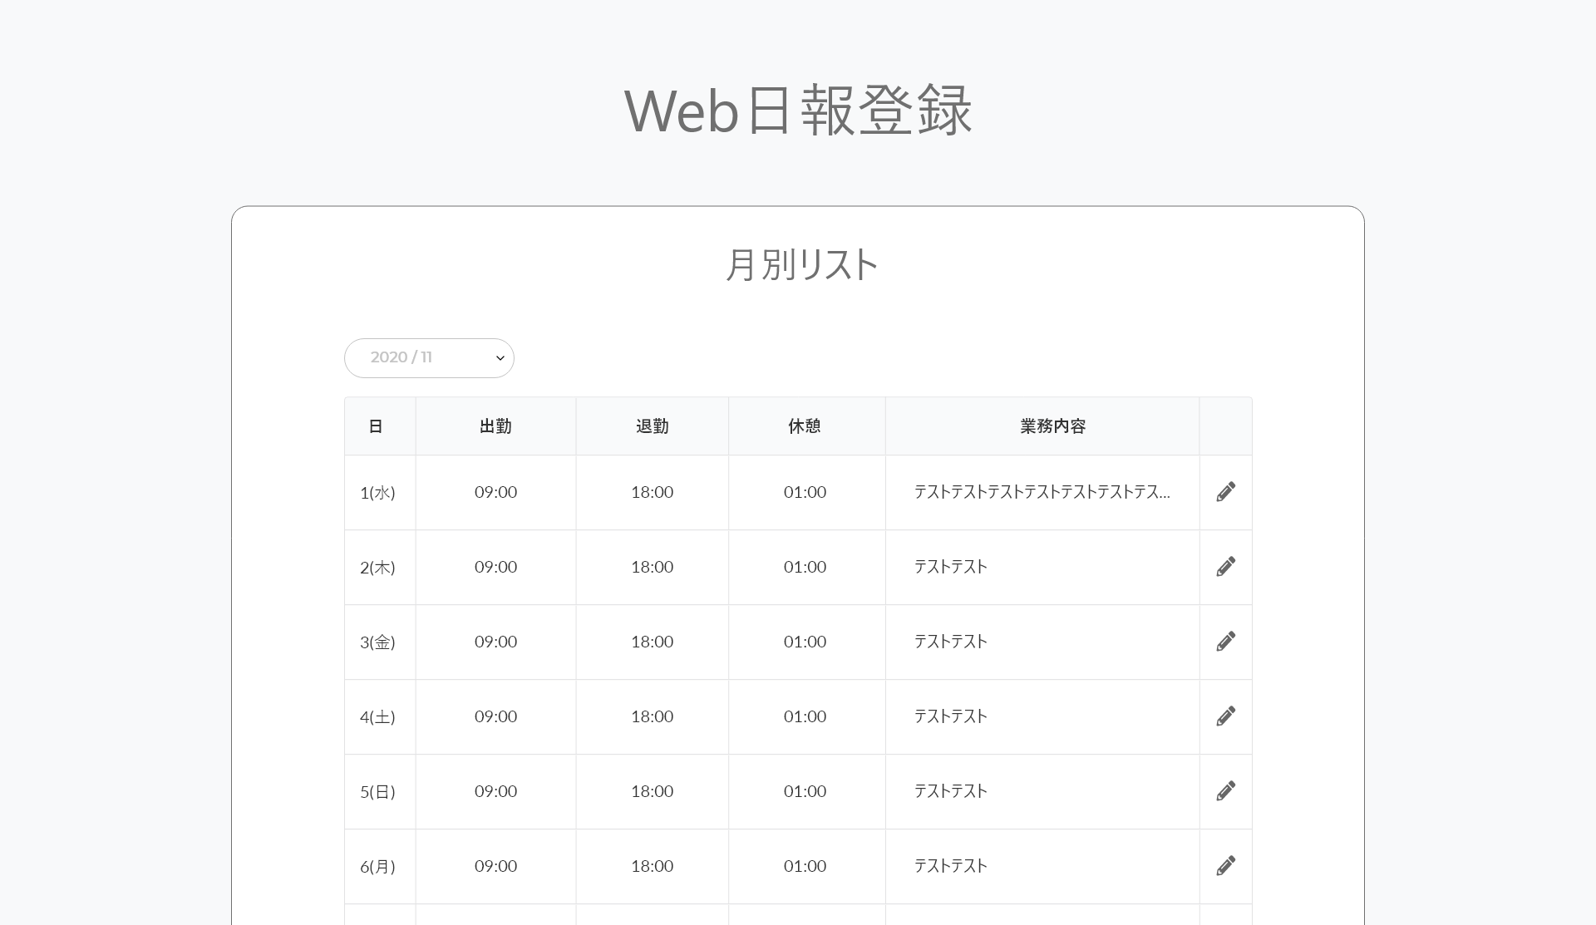This screenshot has width=1596, height=925.
Task: Click the 出勤 column header
Action: tap(495, 426)
